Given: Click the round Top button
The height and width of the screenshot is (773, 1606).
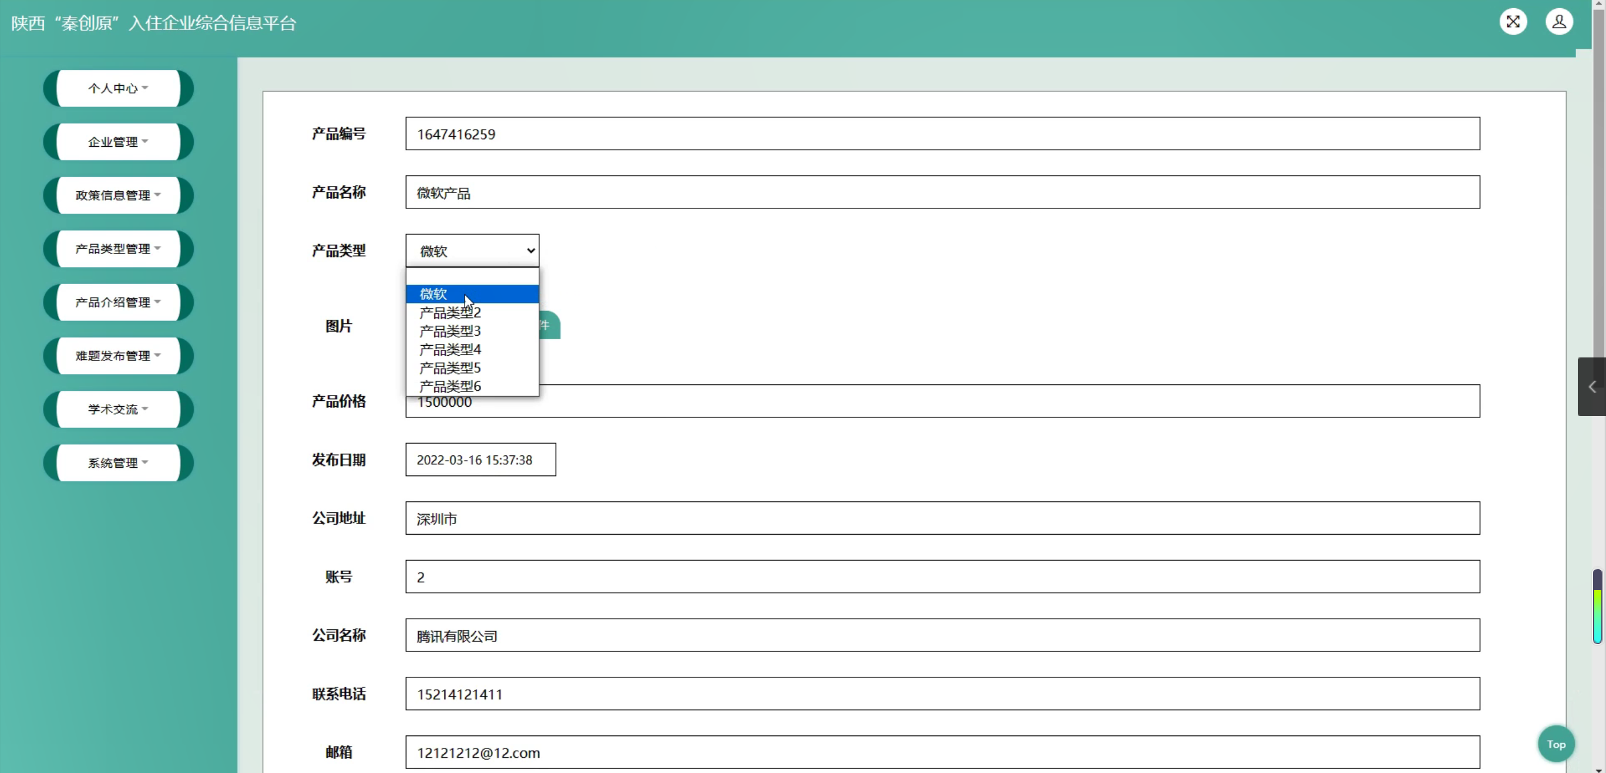Looking at the screenshot, I should tap(1555, 744).
